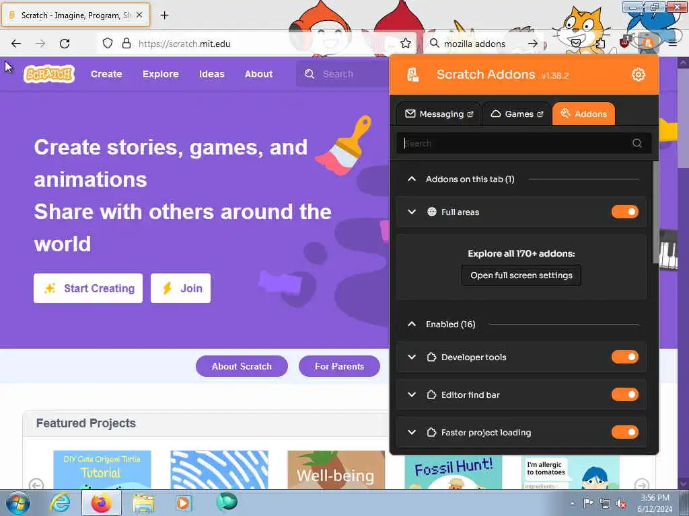689x516 pixels.
Task: Click the search bar go arrow
Action: (x=533, y=44)
